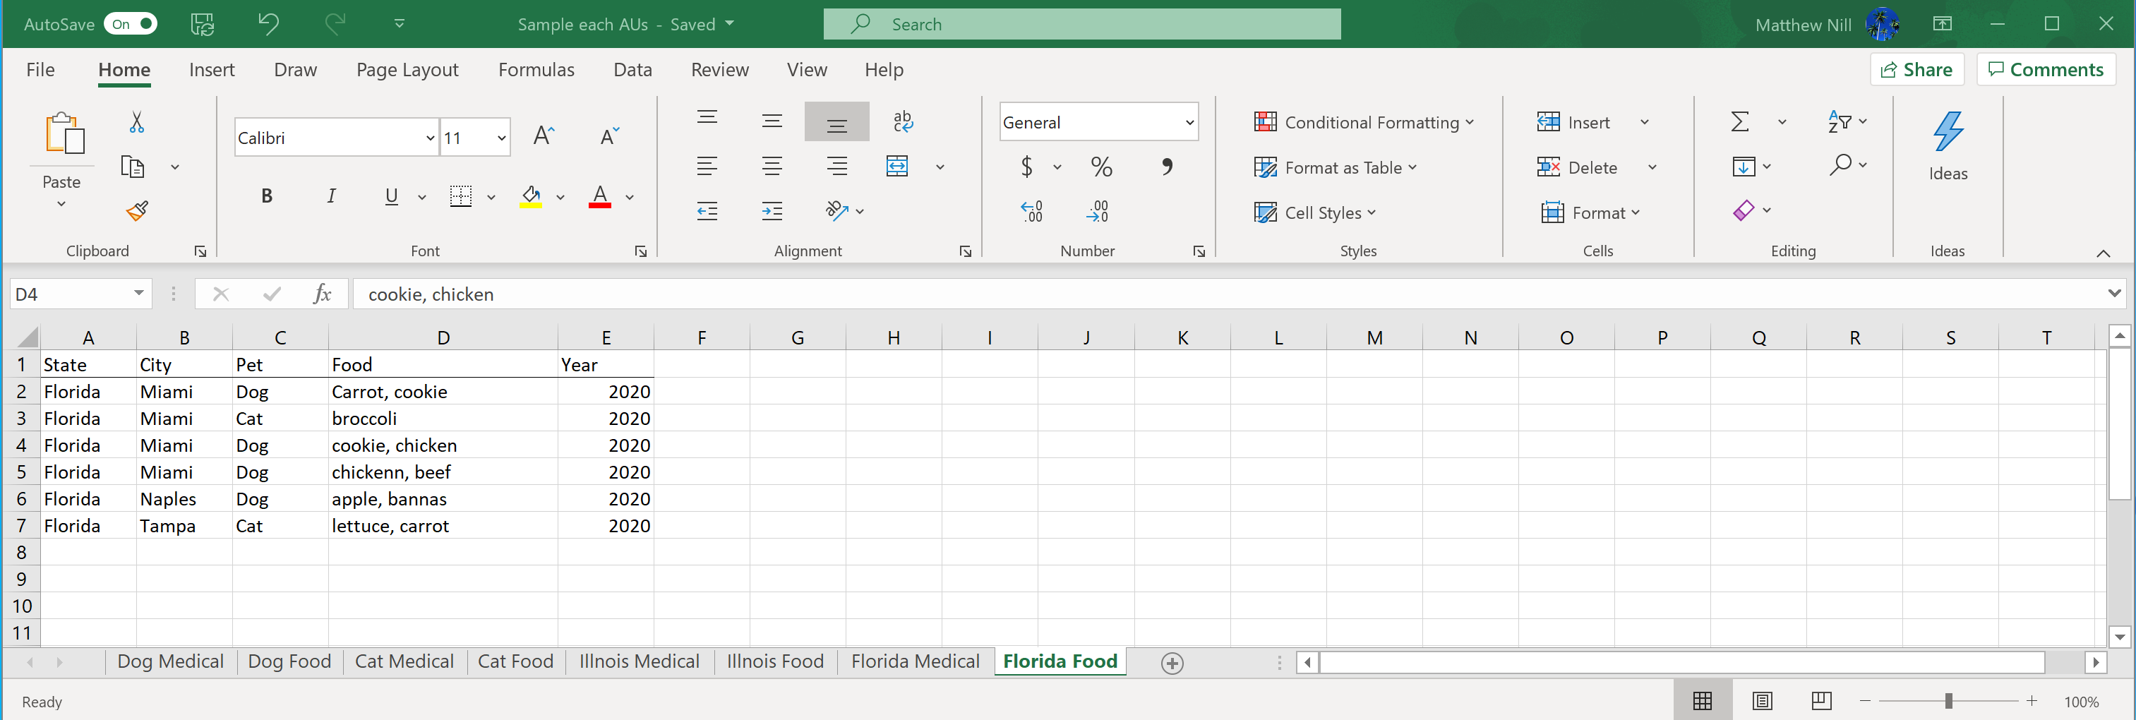Screen dimensions: 2136x720
Task: Click the Clear eraser icon
Action: 1743,210
